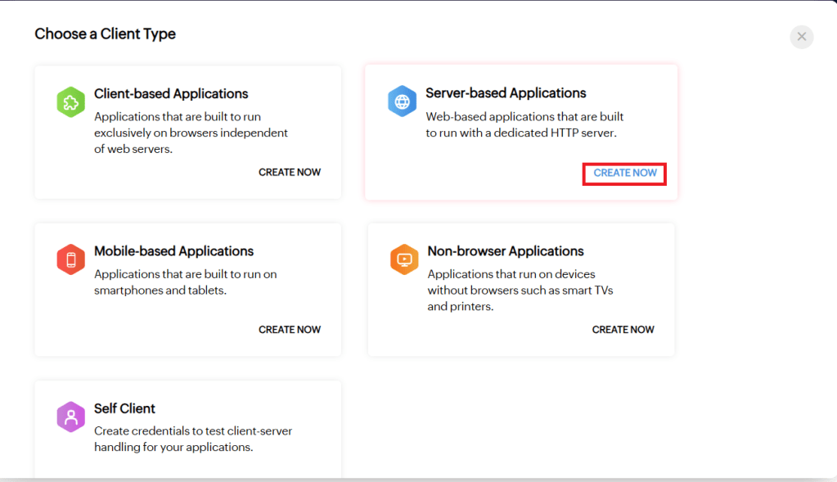
Task: Close the Choose a Client Type dialog
Action: click(801, 37)
